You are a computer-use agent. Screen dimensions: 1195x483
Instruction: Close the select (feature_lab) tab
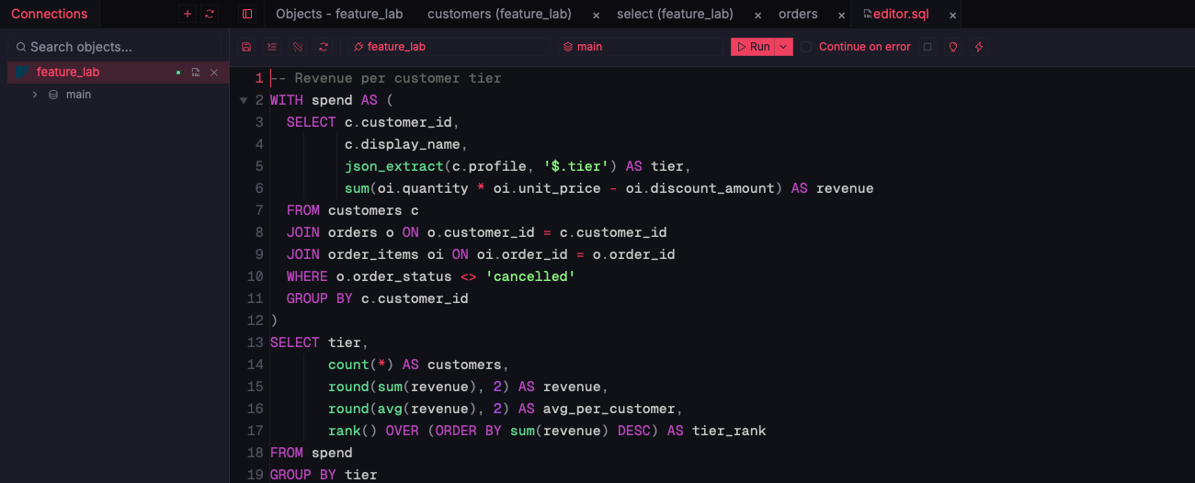757,15
